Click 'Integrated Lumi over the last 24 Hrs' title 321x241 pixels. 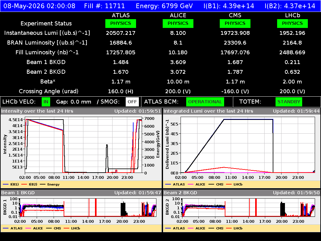[208, 111]
